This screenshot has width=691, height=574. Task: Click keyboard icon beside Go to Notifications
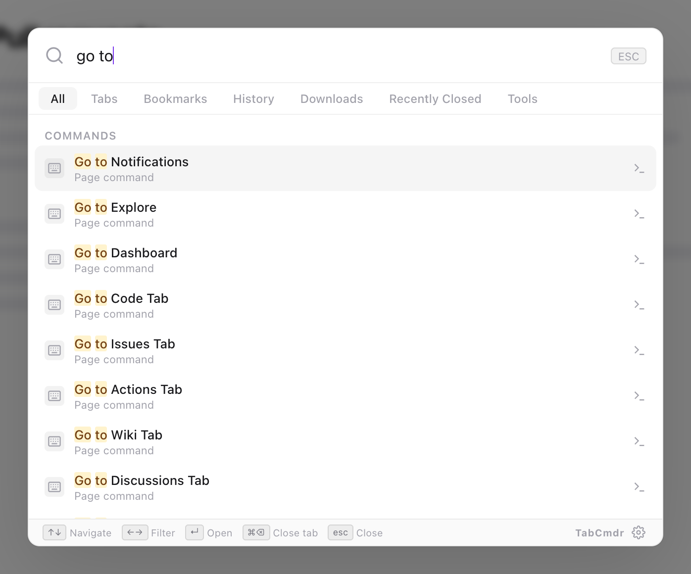pyautogui.click(x=54, y=168)
